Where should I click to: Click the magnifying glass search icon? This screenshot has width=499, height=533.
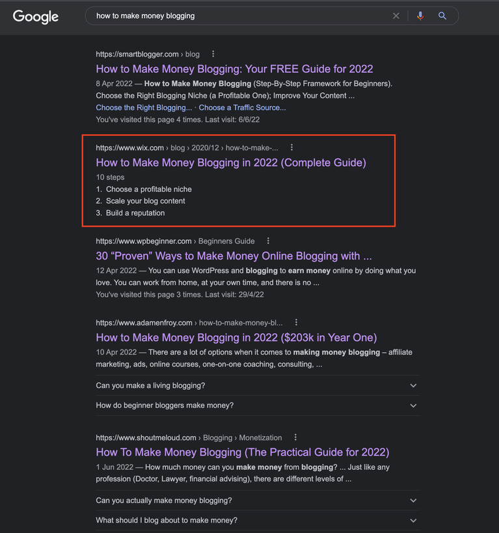tap(442, 16)
